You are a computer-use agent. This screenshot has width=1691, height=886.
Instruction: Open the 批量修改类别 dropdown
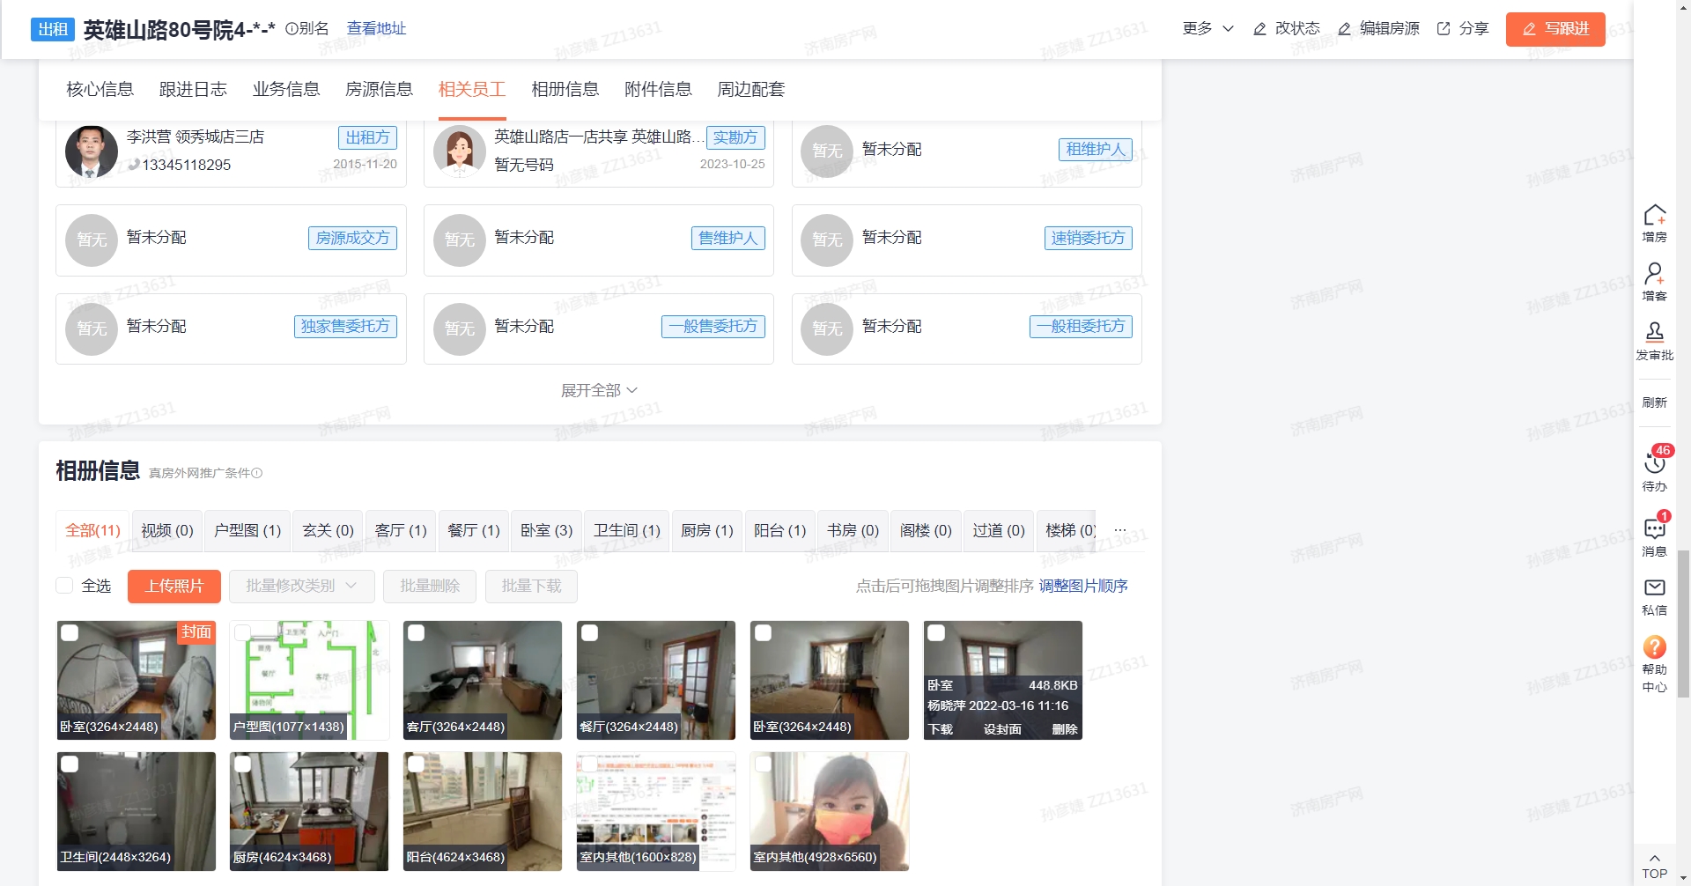tap(301, 587)
